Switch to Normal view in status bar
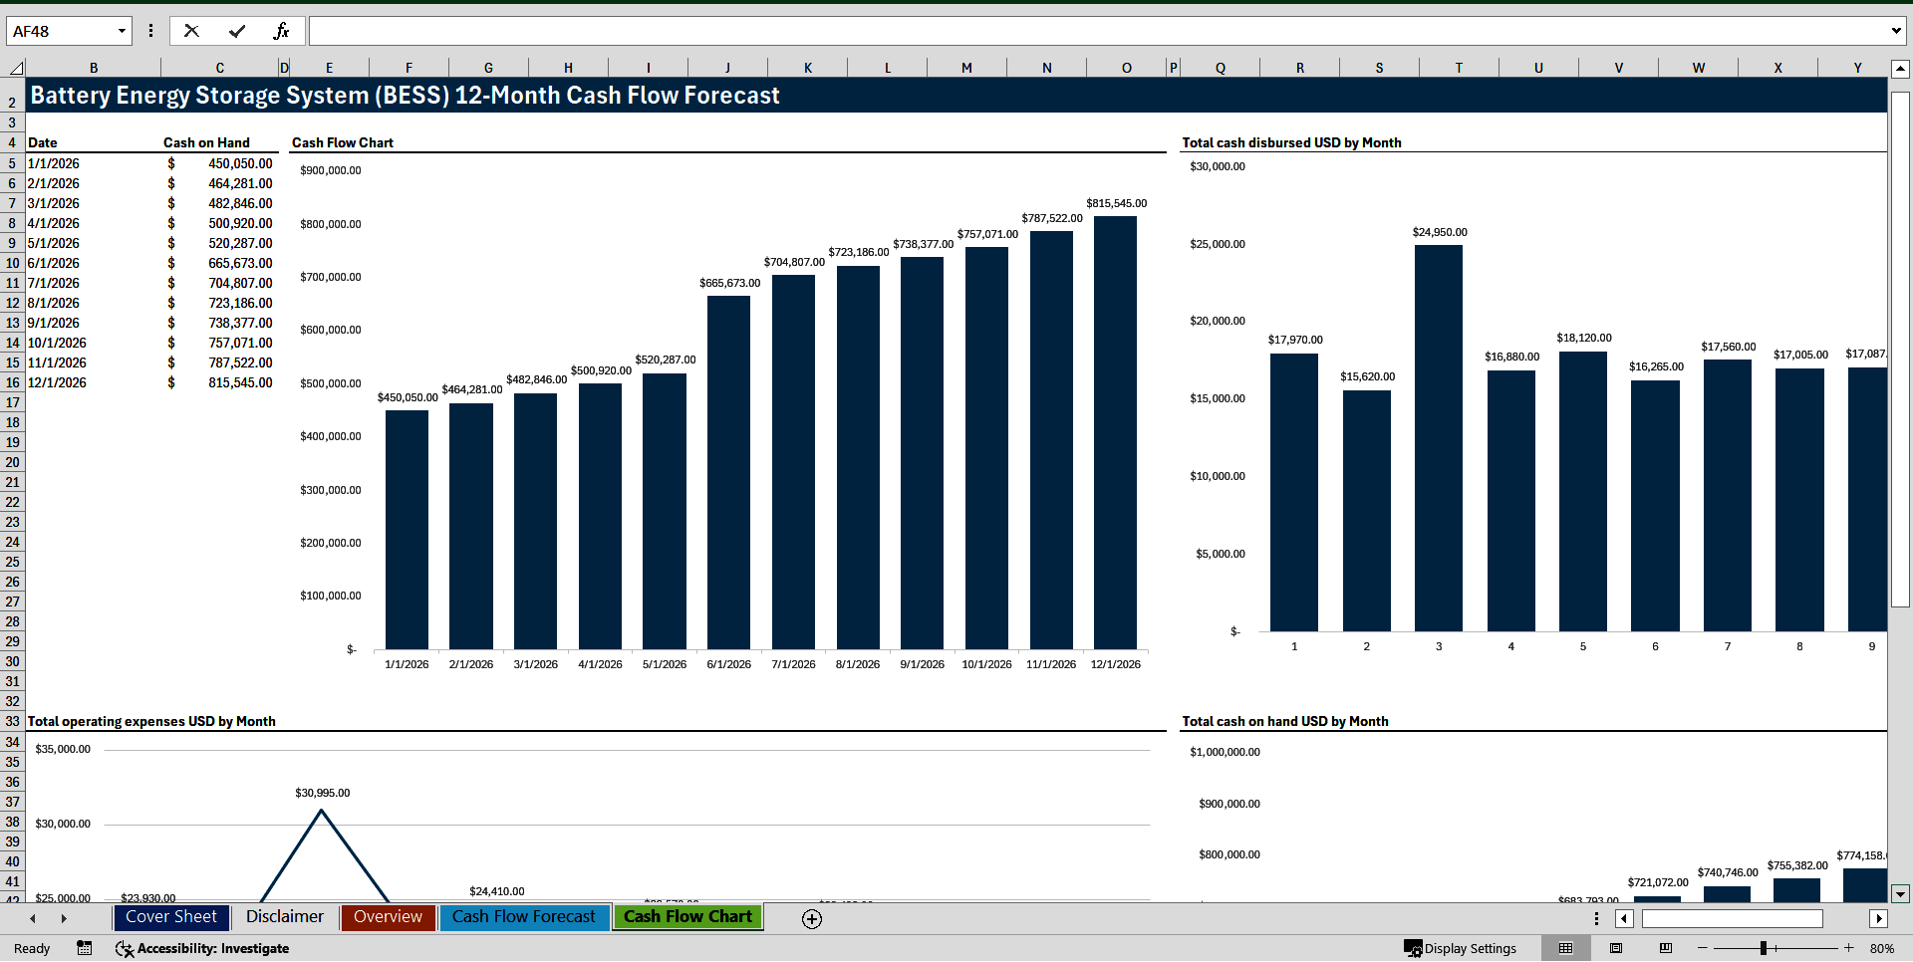Viewport: 1913px width, 962px height. [1564, 948]
